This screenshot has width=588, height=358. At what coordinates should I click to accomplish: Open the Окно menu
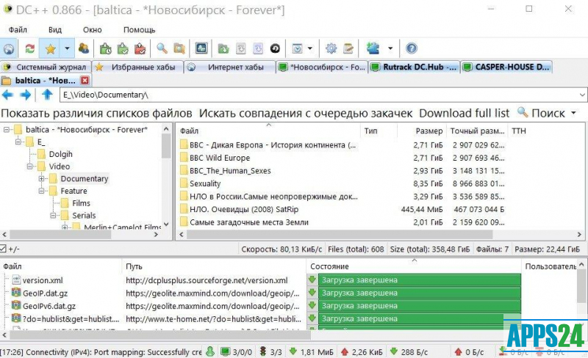pyautogui.click(x=93, y=30)
